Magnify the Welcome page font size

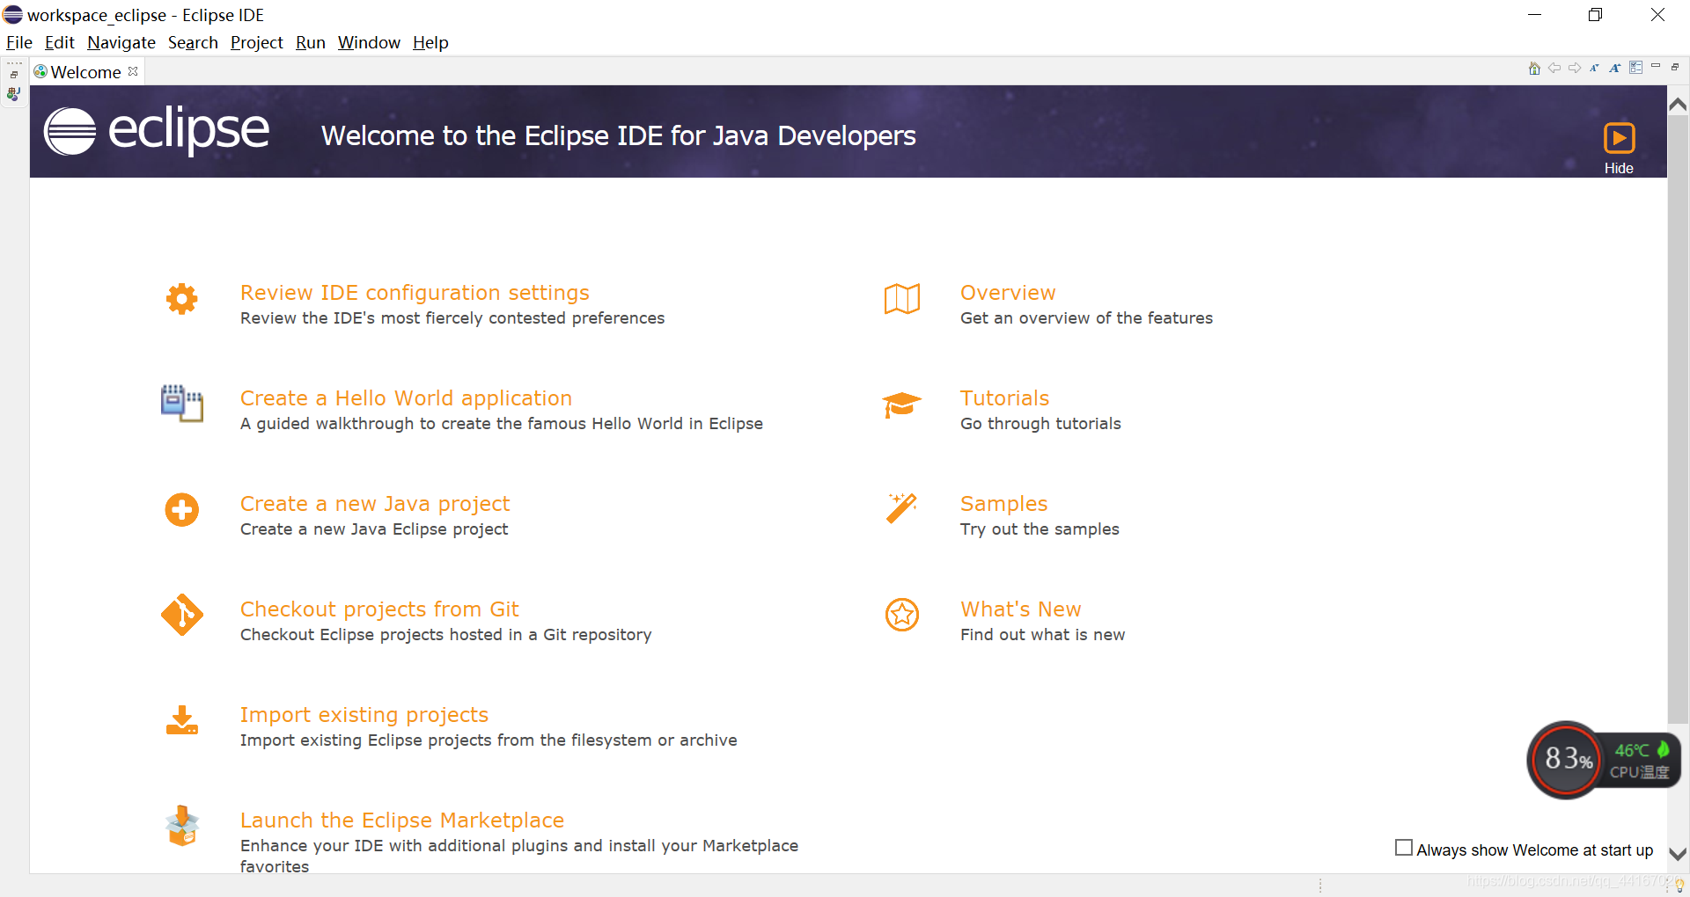click(x=1615, y=68)
